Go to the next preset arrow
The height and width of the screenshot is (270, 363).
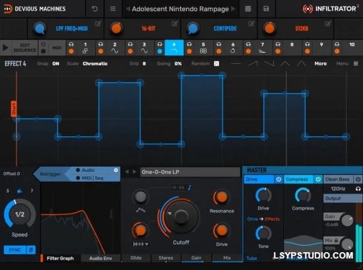pos(234,9)
